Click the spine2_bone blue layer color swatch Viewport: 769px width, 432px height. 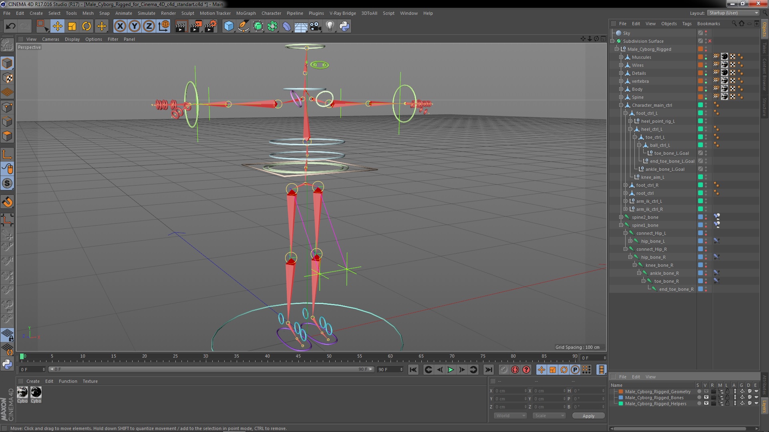(x=701, y=217)
